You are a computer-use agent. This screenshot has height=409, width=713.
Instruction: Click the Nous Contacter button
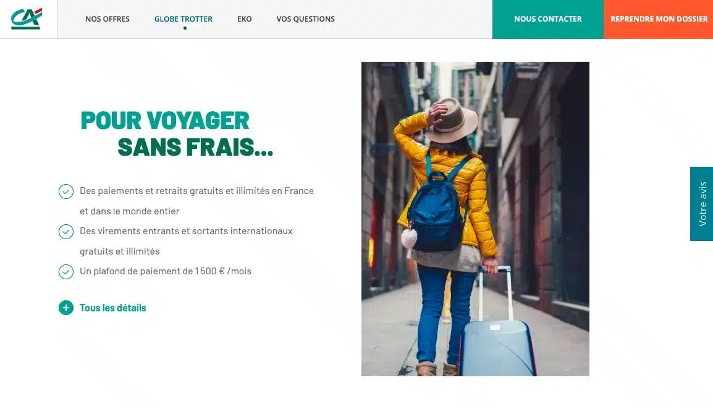548,19
